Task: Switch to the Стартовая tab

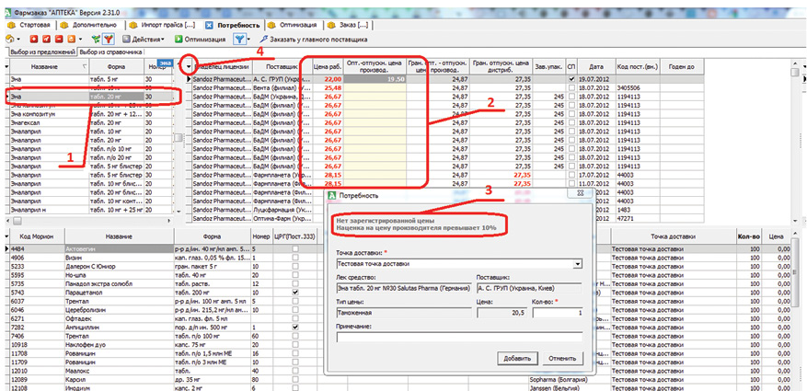Action: (29, 25)
